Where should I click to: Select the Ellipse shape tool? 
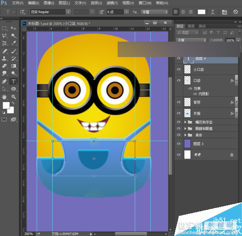(x=14, y=89)
